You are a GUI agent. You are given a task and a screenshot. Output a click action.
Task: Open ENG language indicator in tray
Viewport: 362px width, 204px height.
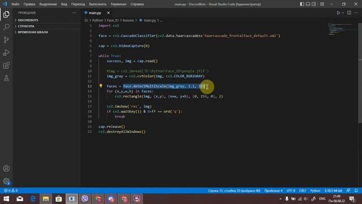coord(322,199)
